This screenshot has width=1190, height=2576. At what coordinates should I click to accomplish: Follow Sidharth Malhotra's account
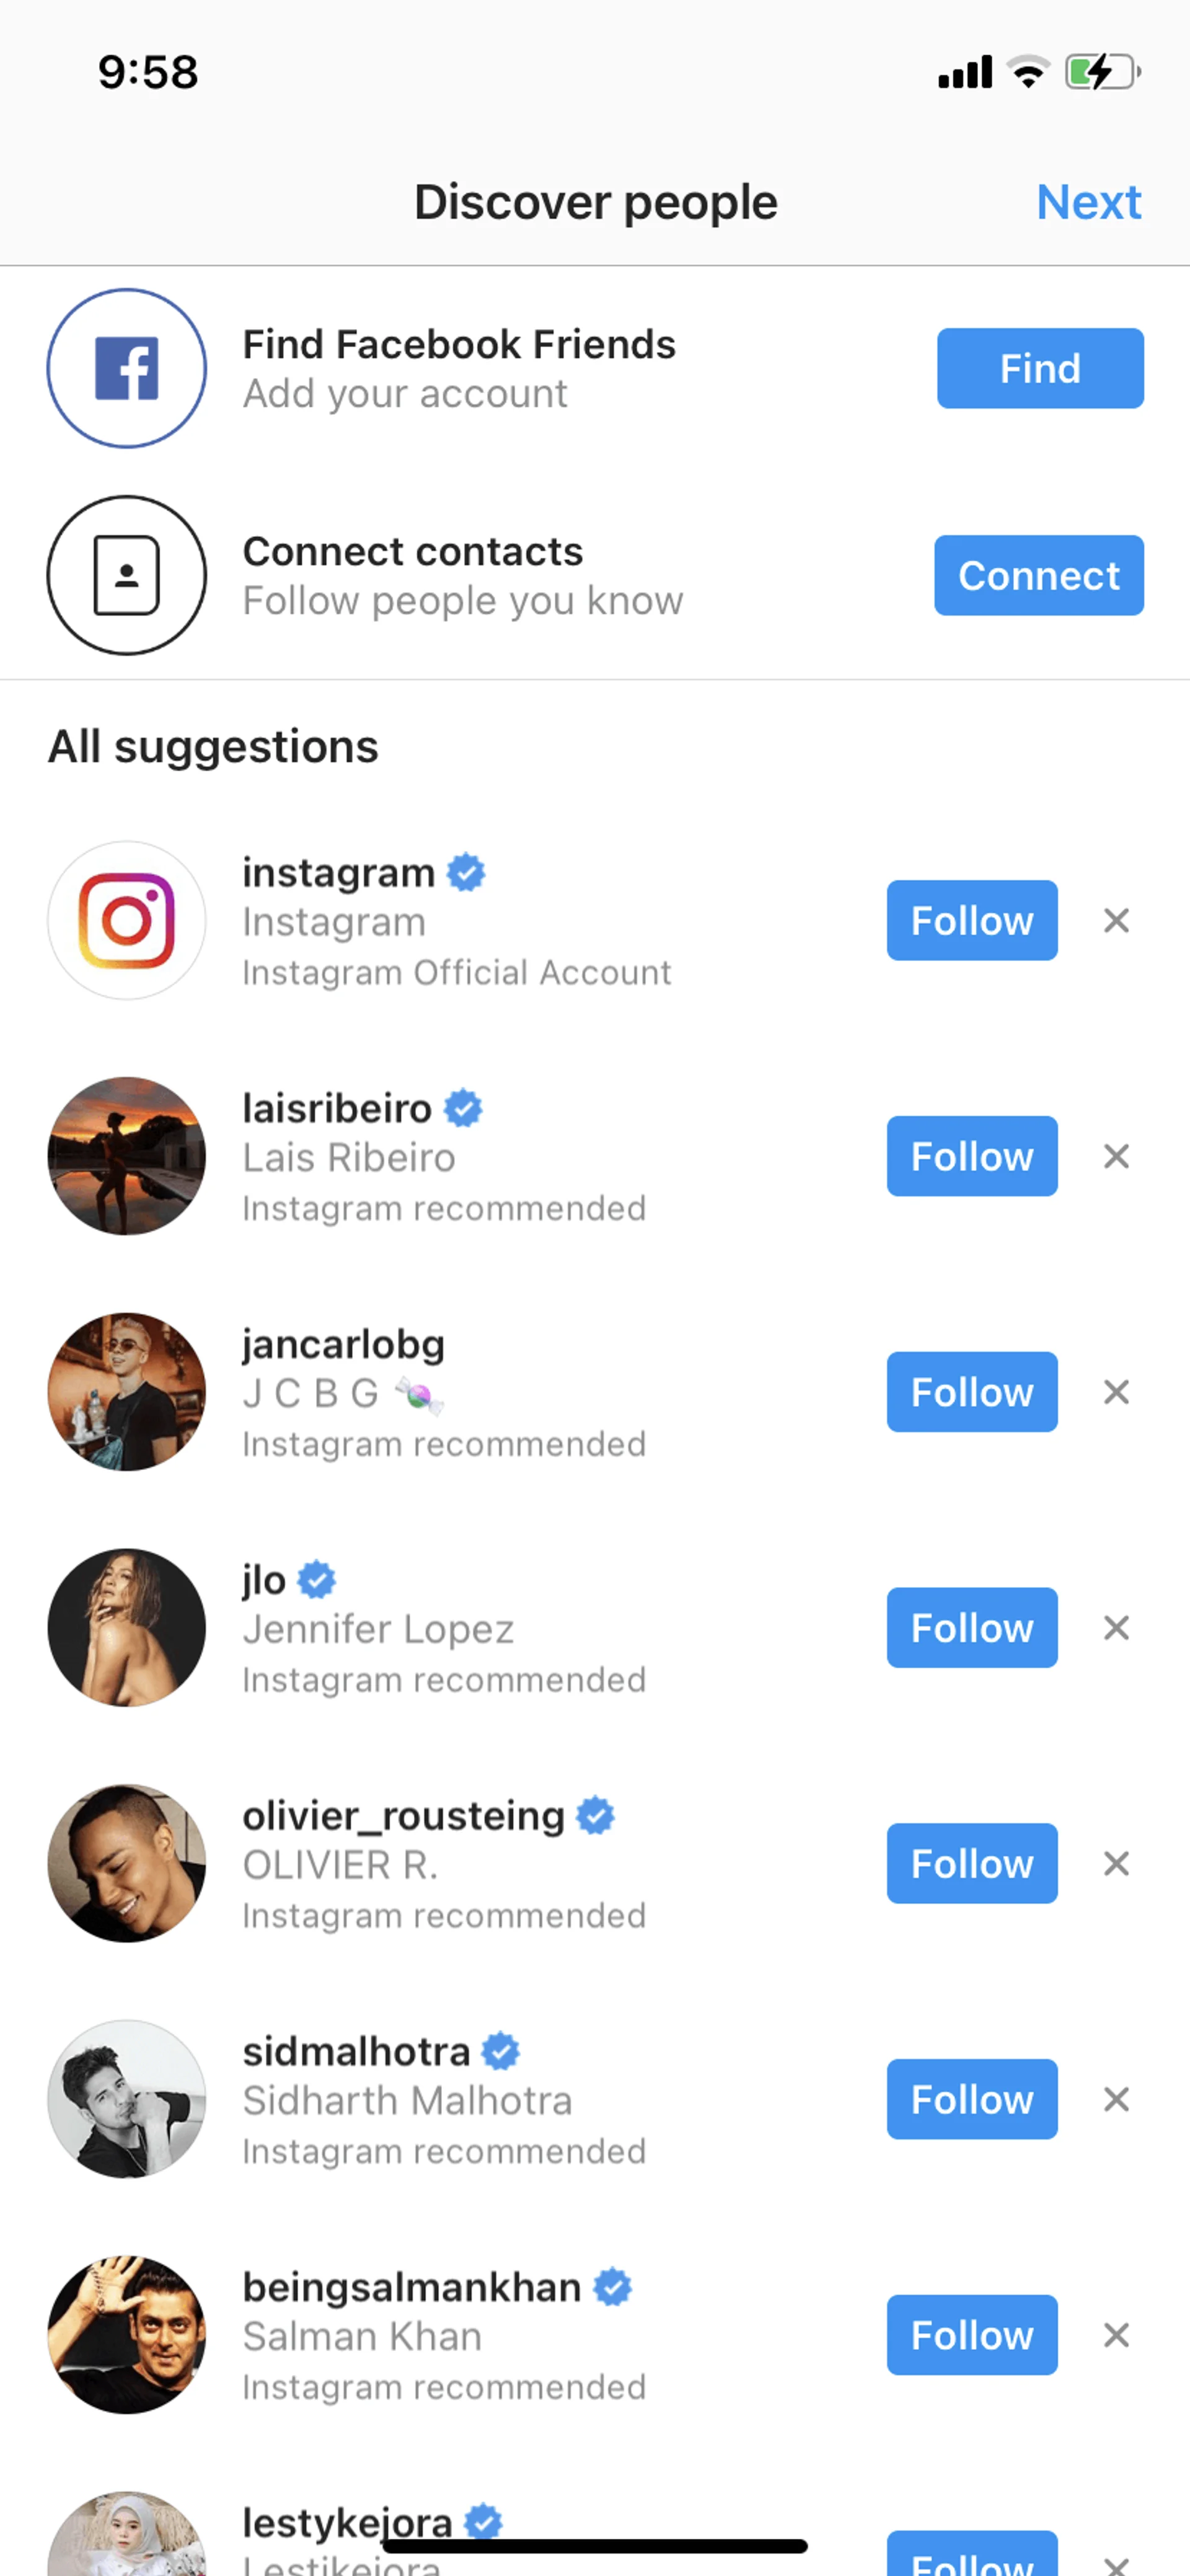(971, 2099)
